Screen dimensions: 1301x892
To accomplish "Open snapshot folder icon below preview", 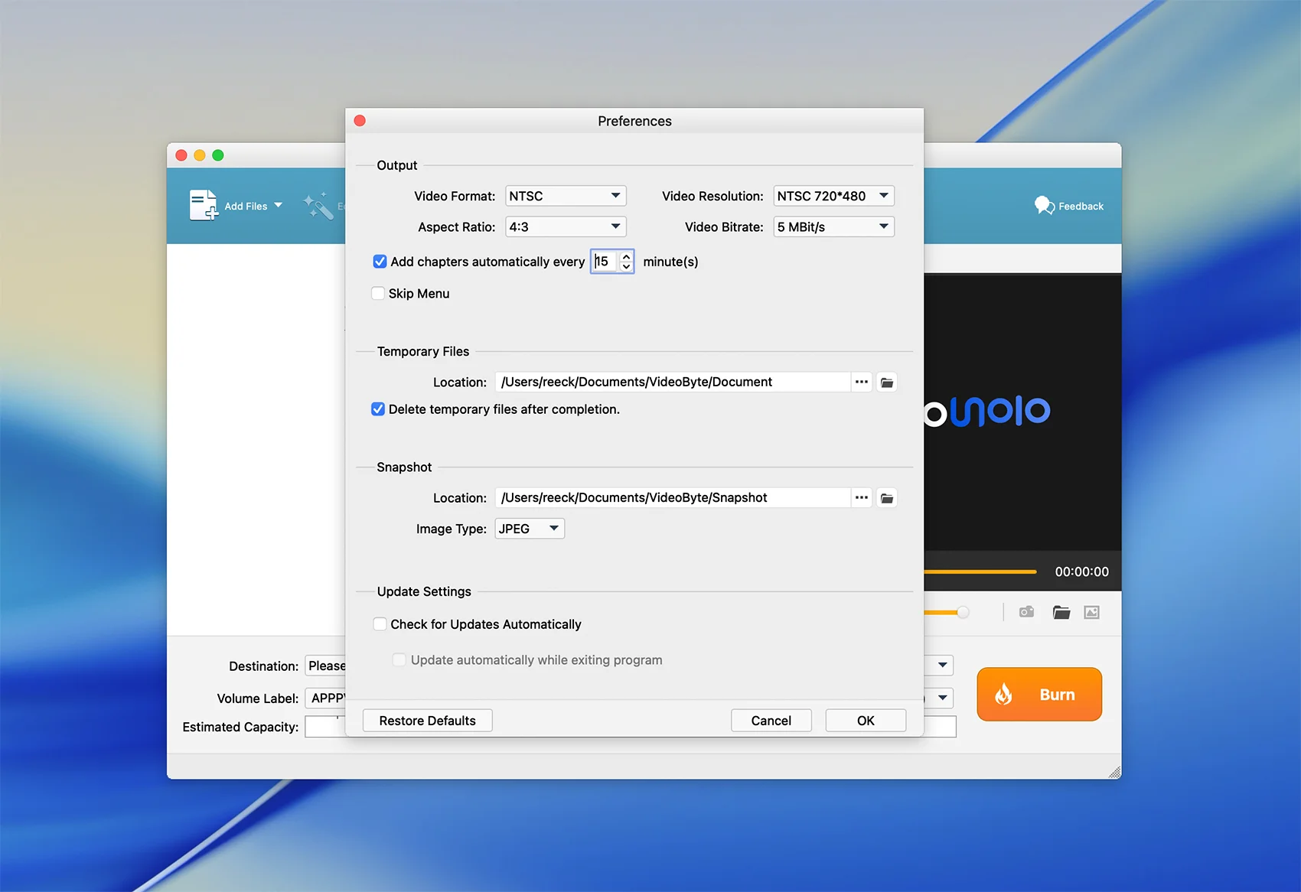I will [x=1061, y=612].
